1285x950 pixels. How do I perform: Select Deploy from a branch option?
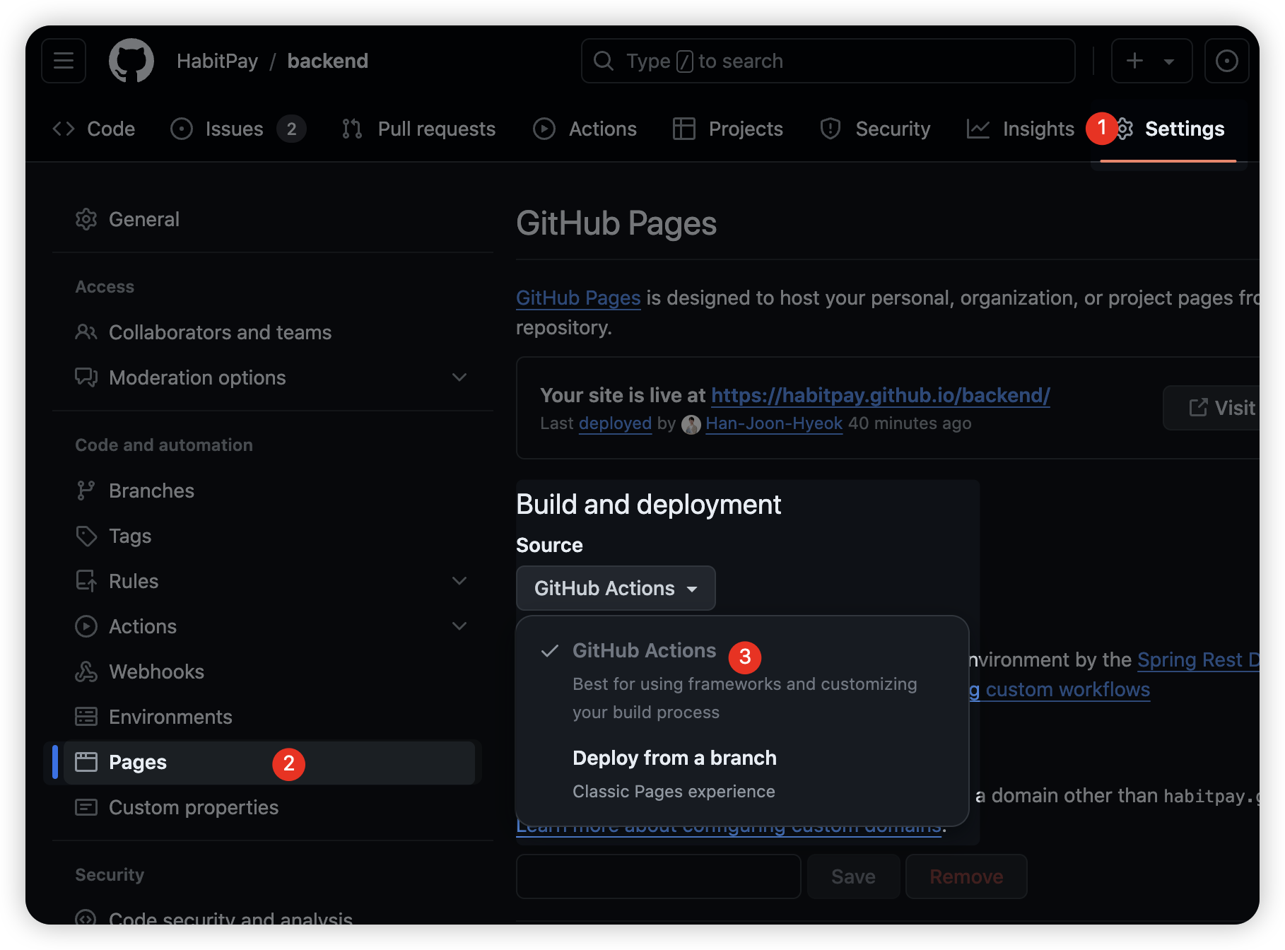pyautogui.click(x=674, y=758)
